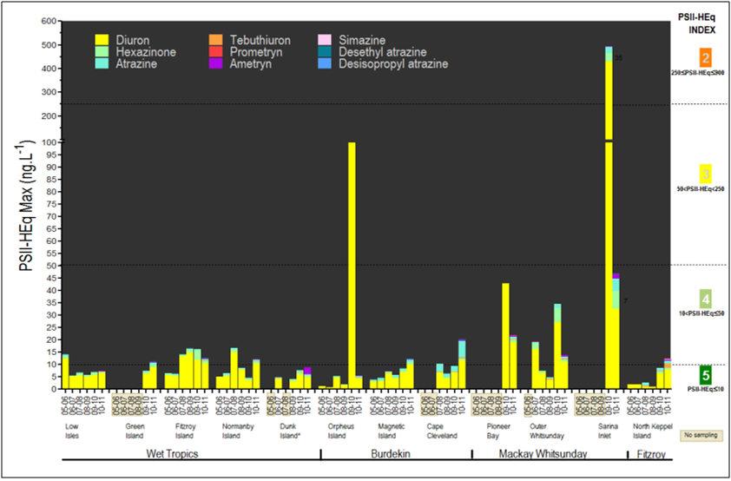Click the Pioneer Bay 09-10 yellow bar
This screenshot has height=481, width=731.
pos(506,336)
